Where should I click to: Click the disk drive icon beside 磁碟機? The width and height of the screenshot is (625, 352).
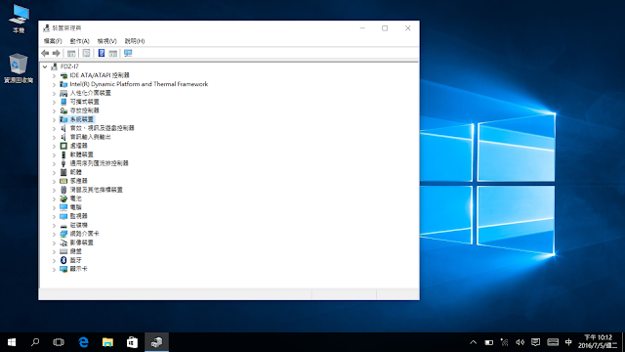click(x=63, y=226)
